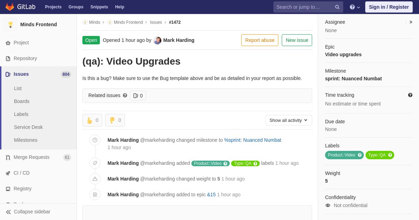This screenshot has height=220, width=419.
Task: Click the Merge Requests count badge 61
Action: (67, 157)
